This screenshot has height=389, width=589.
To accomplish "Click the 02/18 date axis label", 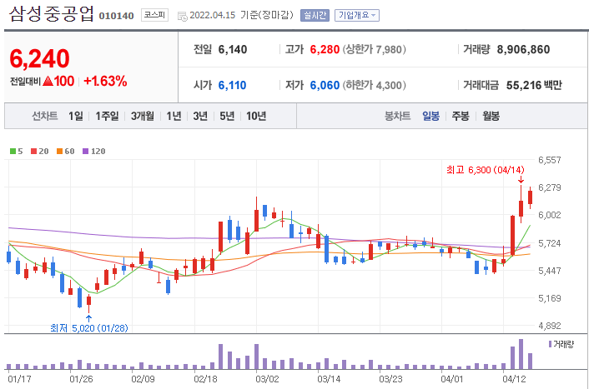I will [x=205, y=379].
